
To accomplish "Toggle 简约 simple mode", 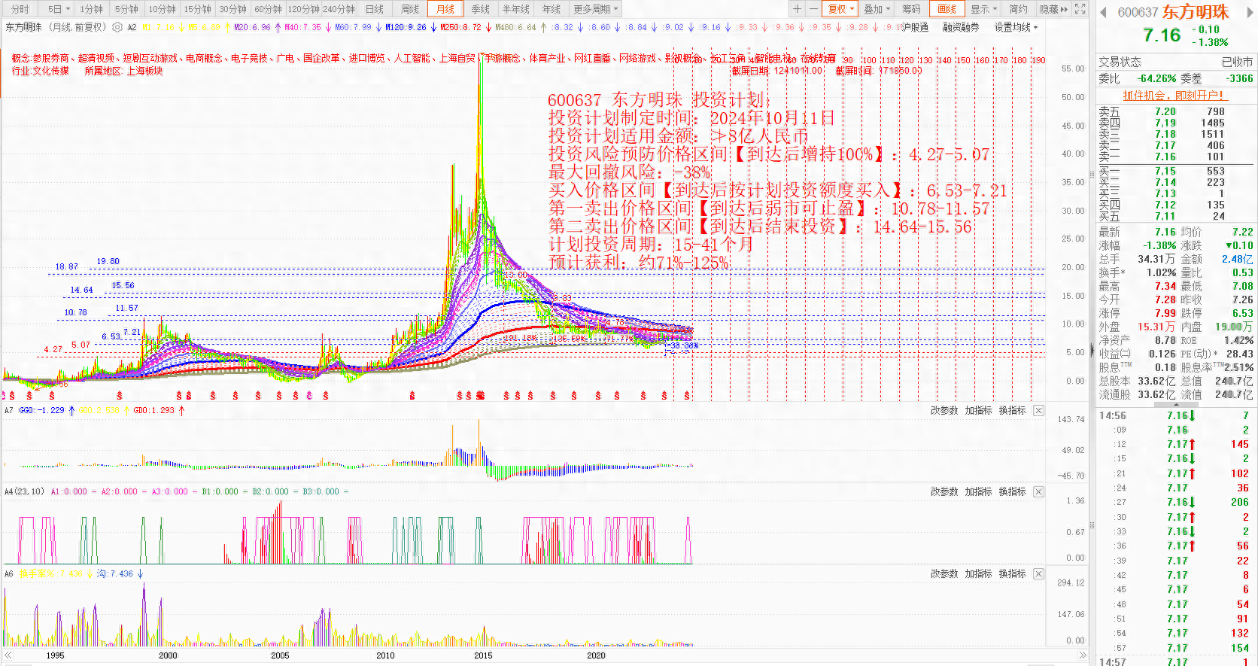I will pos(1018,9).
